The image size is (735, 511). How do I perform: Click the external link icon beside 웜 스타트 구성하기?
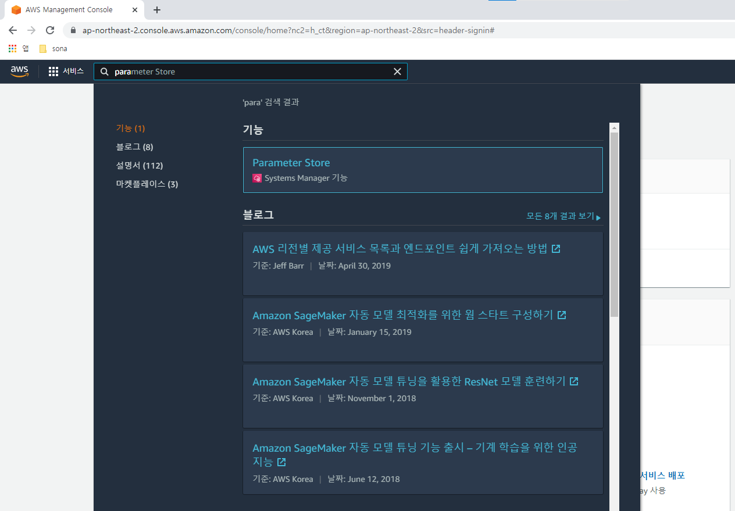562,315
